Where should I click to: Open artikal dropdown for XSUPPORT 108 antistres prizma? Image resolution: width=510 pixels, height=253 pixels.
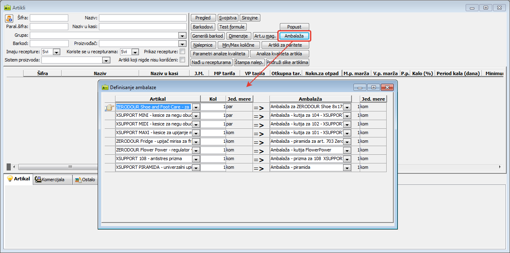pos(196,159)
